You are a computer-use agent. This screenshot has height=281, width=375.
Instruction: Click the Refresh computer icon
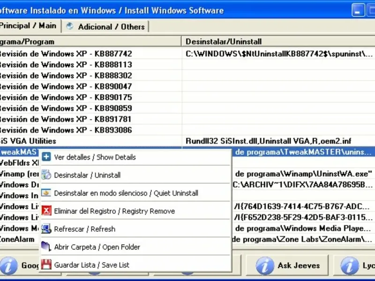point(46,229)
